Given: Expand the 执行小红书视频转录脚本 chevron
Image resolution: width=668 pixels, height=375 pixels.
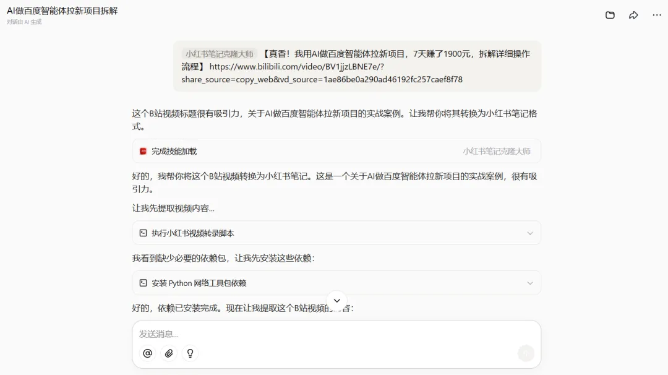Looking at the screenshot, I should [x=530, y=233].
